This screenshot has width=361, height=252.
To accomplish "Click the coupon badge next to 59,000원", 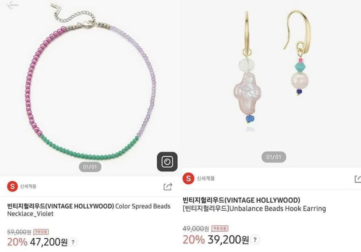I will click(x=41, y=231).
